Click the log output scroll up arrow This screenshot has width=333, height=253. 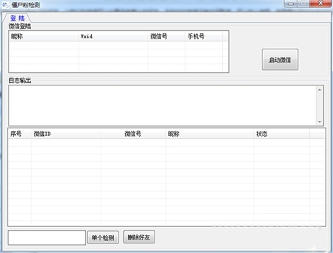[x=320, y=89]
